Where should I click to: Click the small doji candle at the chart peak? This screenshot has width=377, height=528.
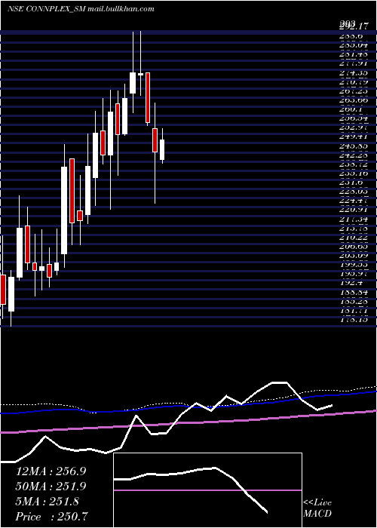click(x=140, y=74)
